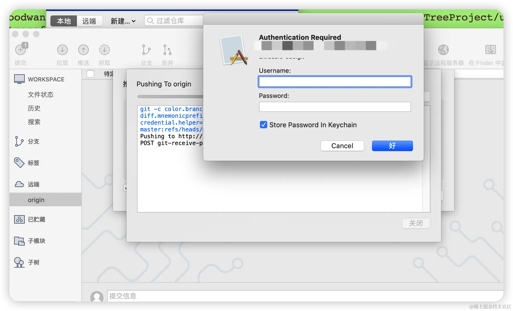
Task: Open Stashes (已贮藏) section in sidebar
Action: [36, 219]
